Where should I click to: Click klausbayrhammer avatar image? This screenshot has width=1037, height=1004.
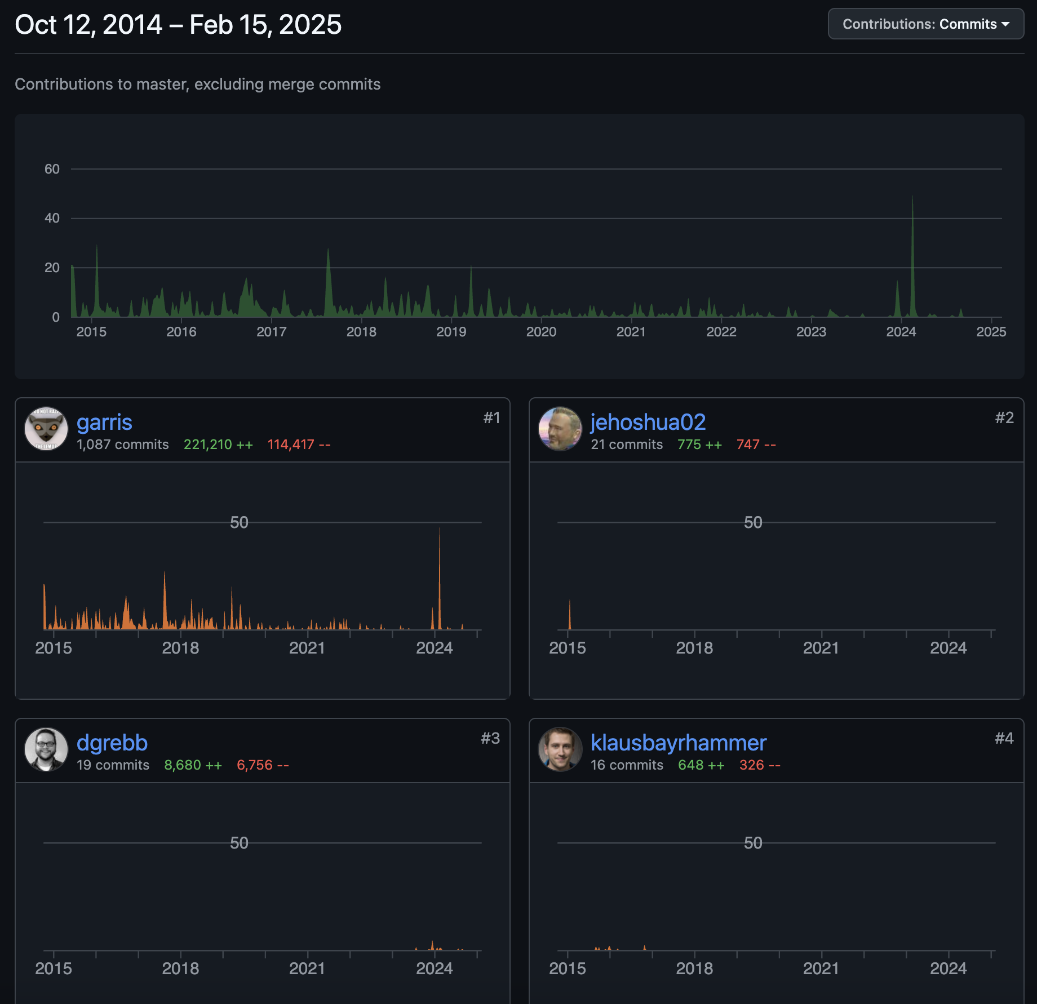click(x=560, y=750)
